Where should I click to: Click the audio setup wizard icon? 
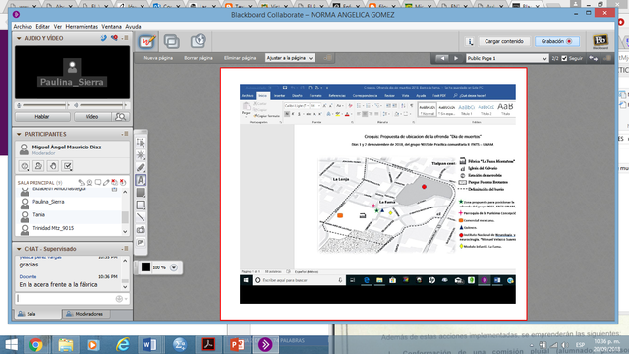(114, 38)
